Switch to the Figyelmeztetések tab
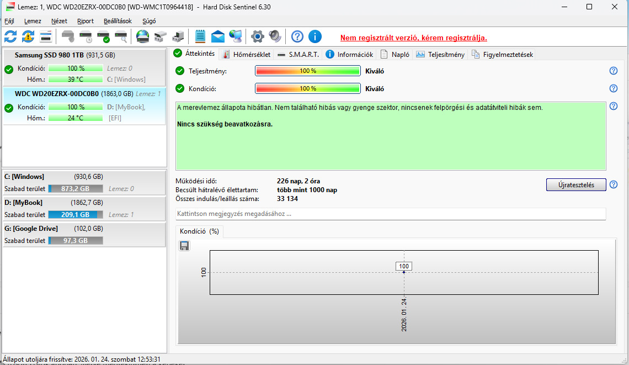The image size is (629, 365). [x=502, y=54]
